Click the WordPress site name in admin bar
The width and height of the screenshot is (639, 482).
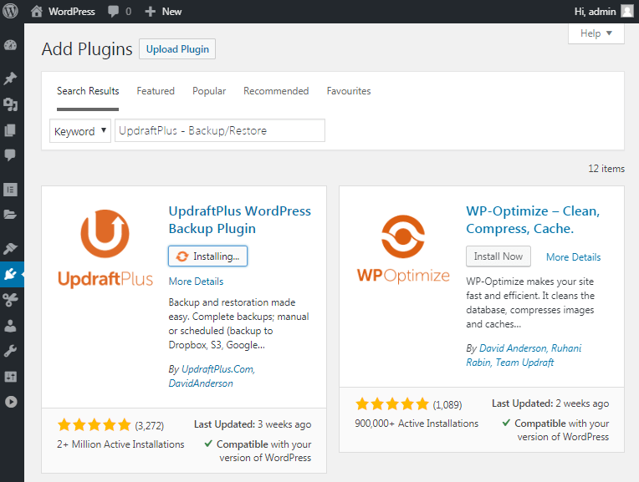pos(72,12)
